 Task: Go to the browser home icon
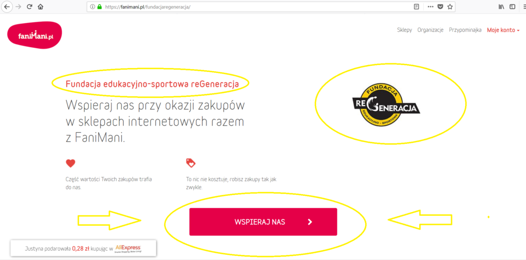(40, 7)
